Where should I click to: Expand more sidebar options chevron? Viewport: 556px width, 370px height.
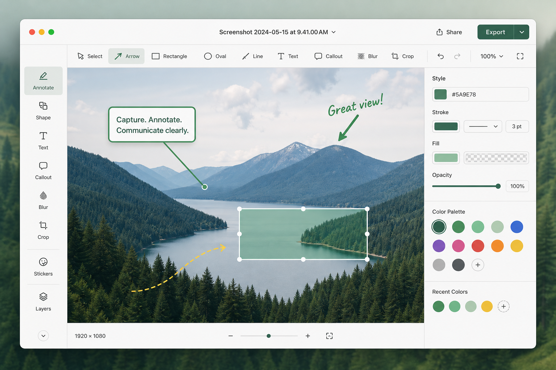click(43, 336)
